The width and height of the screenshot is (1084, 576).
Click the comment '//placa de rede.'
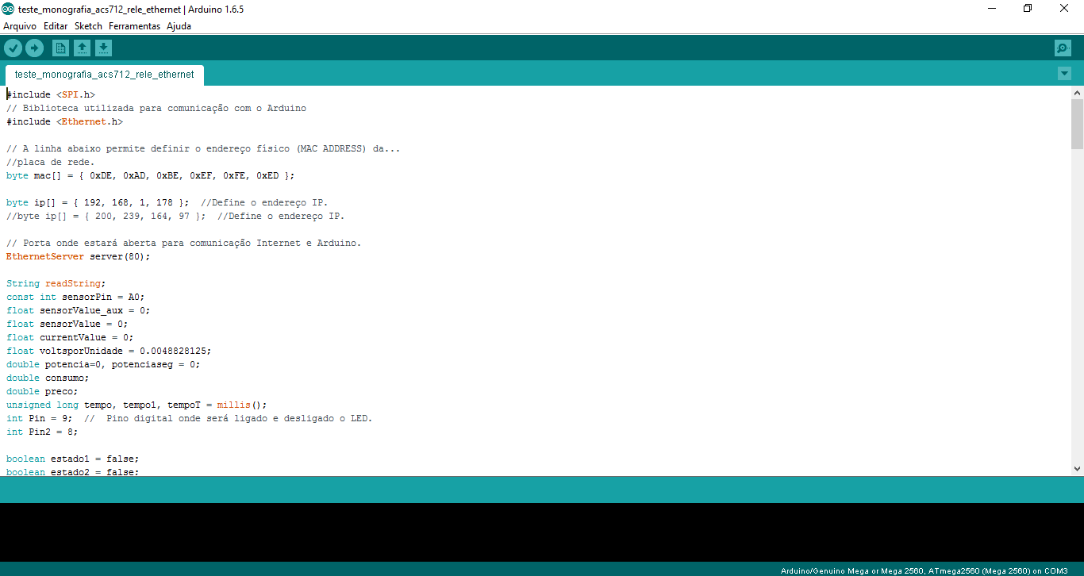(x=51, y=162)
